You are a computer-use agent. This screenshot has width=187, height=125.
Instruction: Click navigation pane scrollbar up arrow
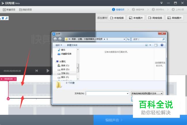click(x=78, y=49)
